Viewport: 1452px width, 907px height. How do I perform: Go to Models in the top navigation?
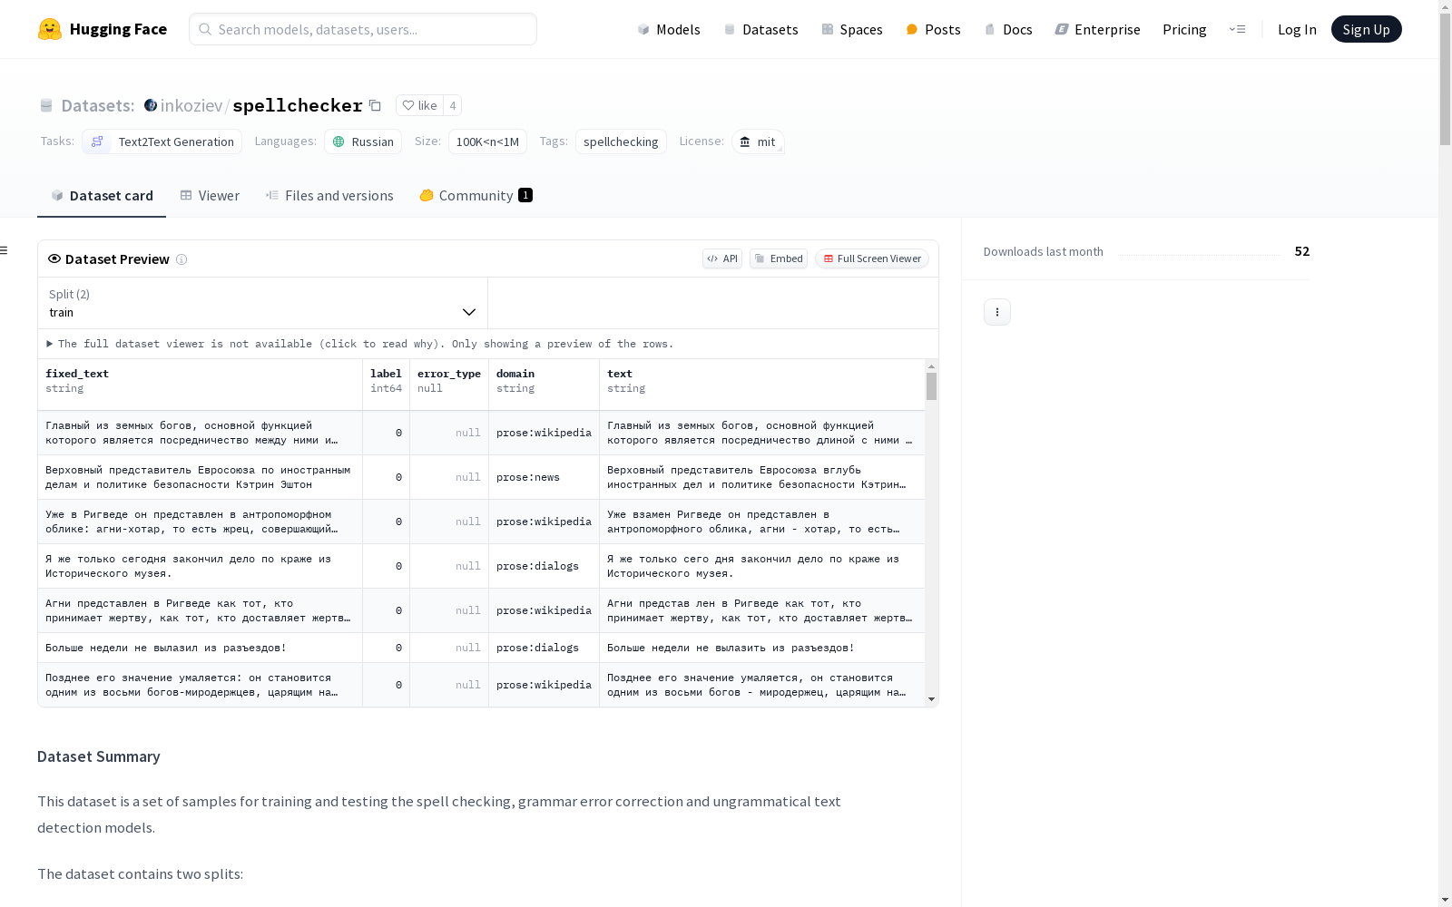point(669,29)
